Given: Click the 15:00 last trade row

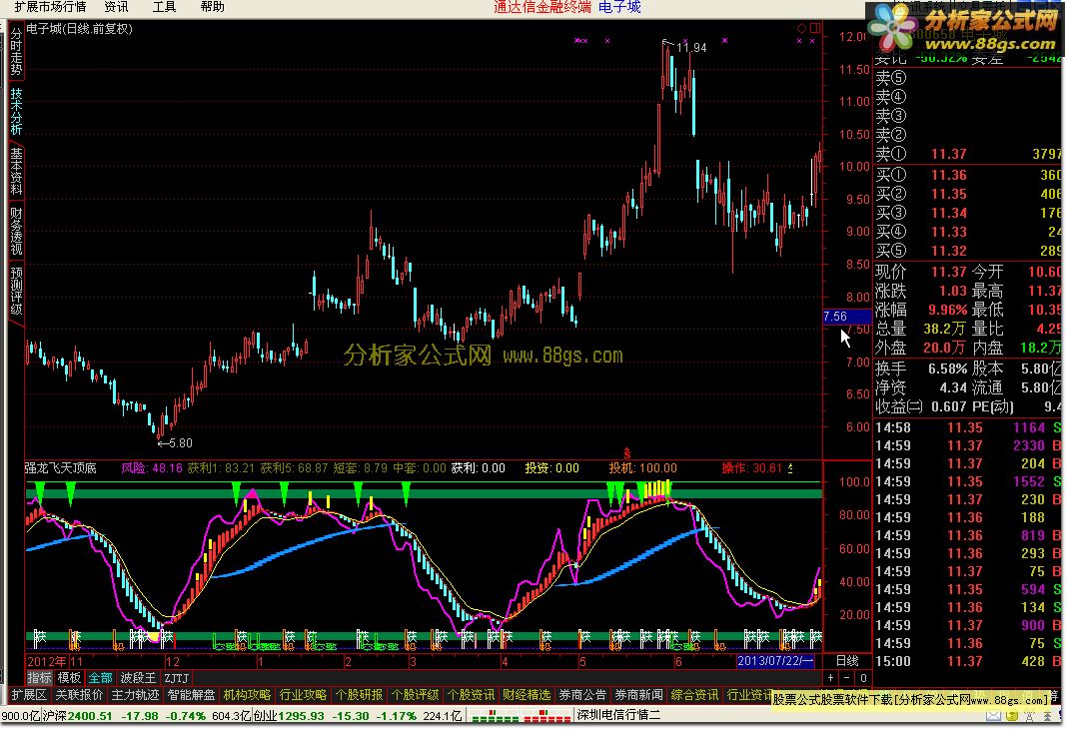Looking at the screenshot, I should tap(968, 662).
